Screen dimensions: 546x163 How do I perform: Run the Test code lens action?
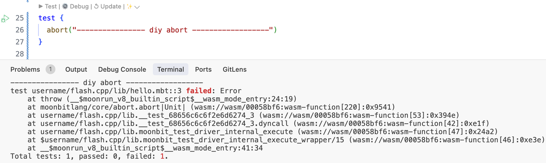coord(47,6)
